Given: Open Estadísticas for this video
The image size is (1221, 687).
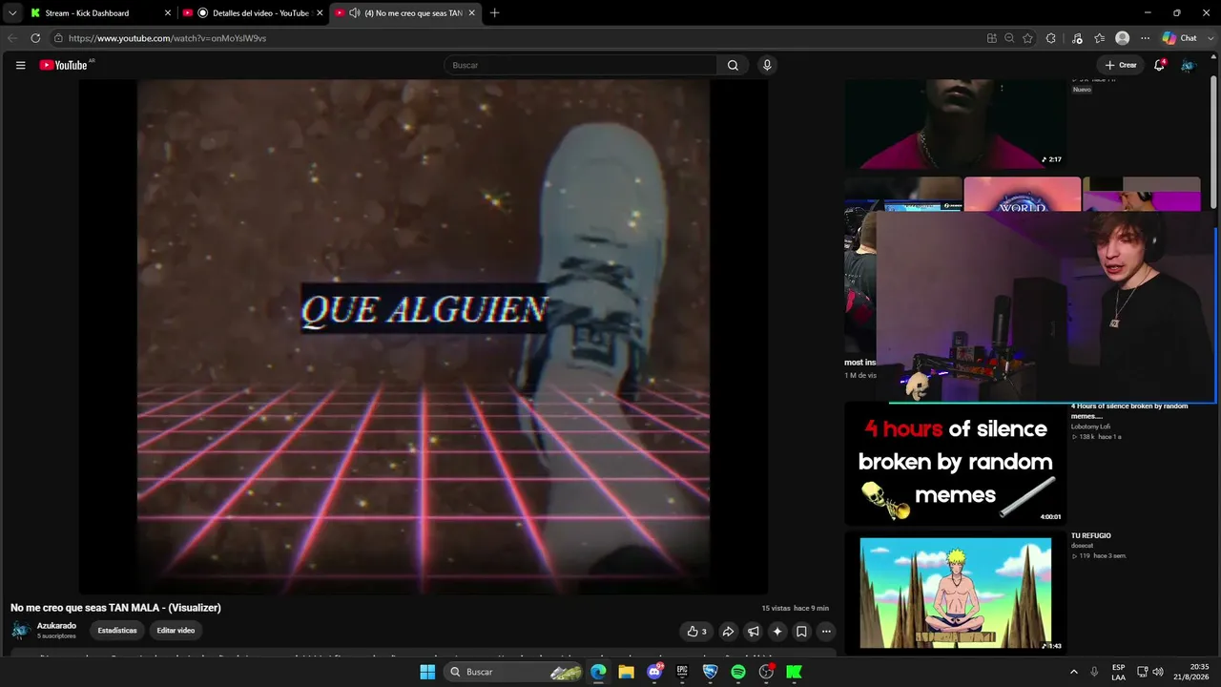Looking at the screenshot, I should click(117, 631).
